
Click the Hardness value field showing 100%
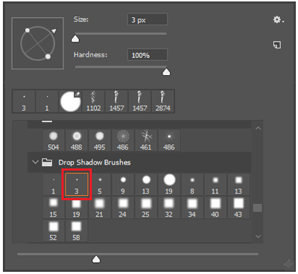[148, 55]
